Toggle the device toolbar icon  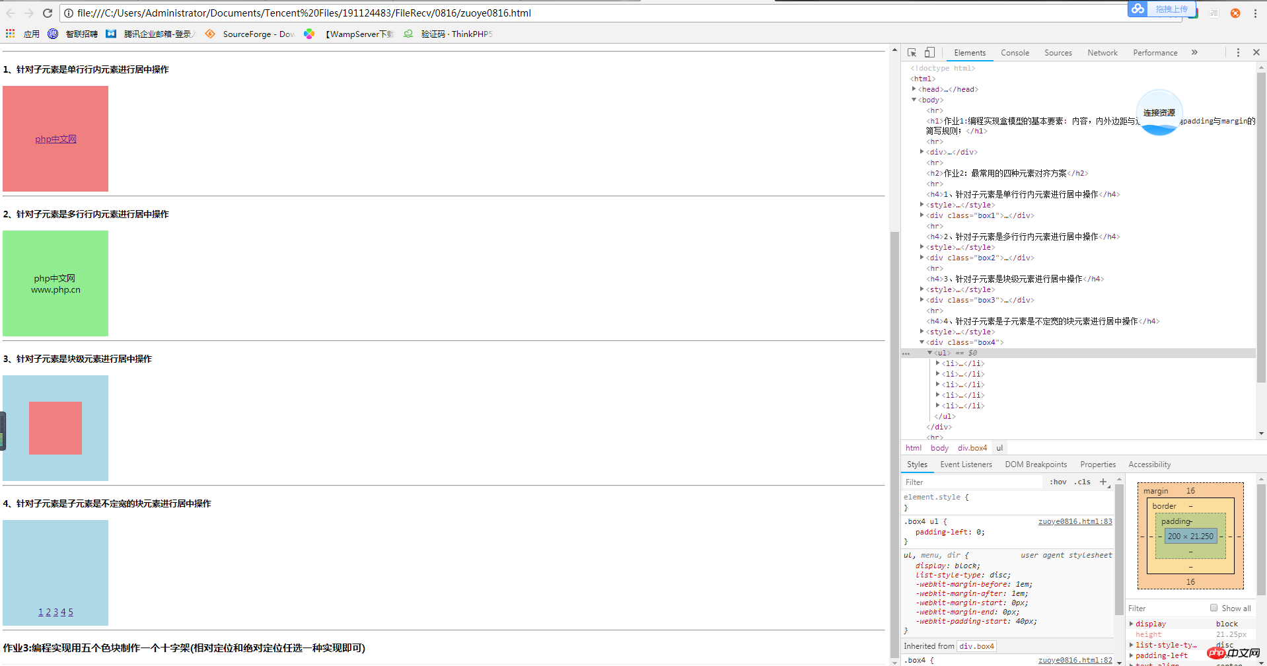[x=929, y=52]
